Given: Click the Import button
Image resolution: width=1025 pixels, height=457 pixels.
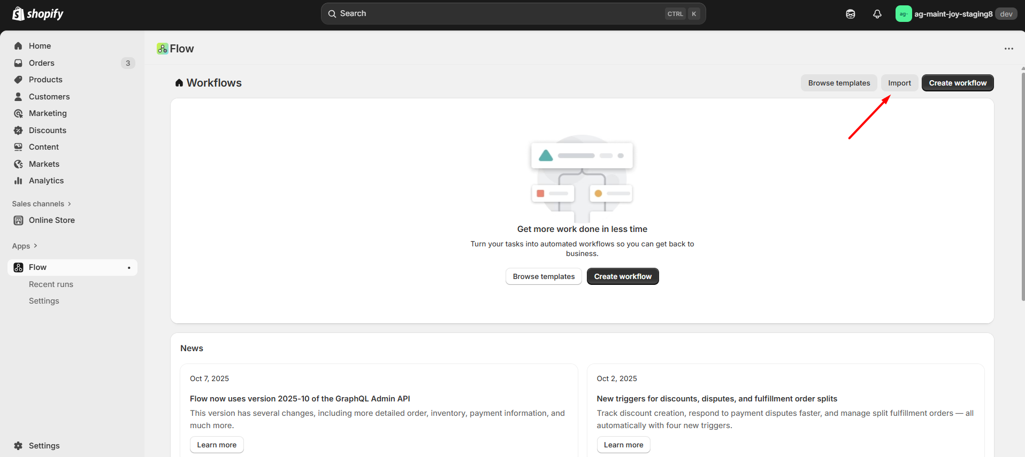Looking at the screenshot, I should [899, 83].
